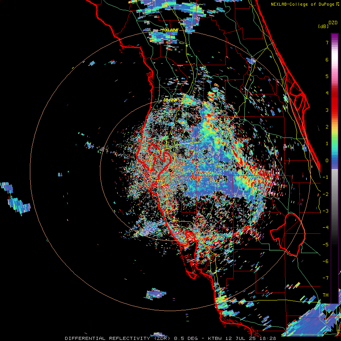Click the -2 dB scale label
The width and height of the screenshot is (341, 341).
click(x=325, y=194)
